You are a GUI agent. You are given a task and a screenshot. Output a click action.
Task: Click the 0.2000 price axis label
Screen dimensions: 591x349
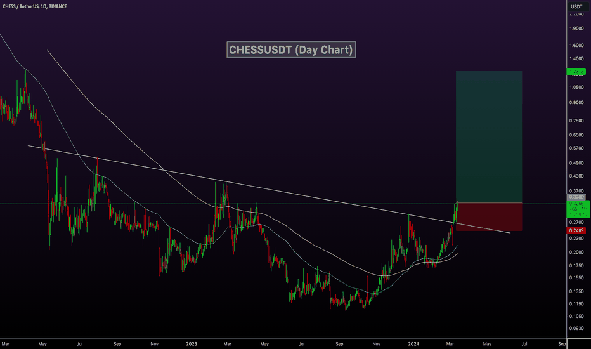click(x=576, y=253)
